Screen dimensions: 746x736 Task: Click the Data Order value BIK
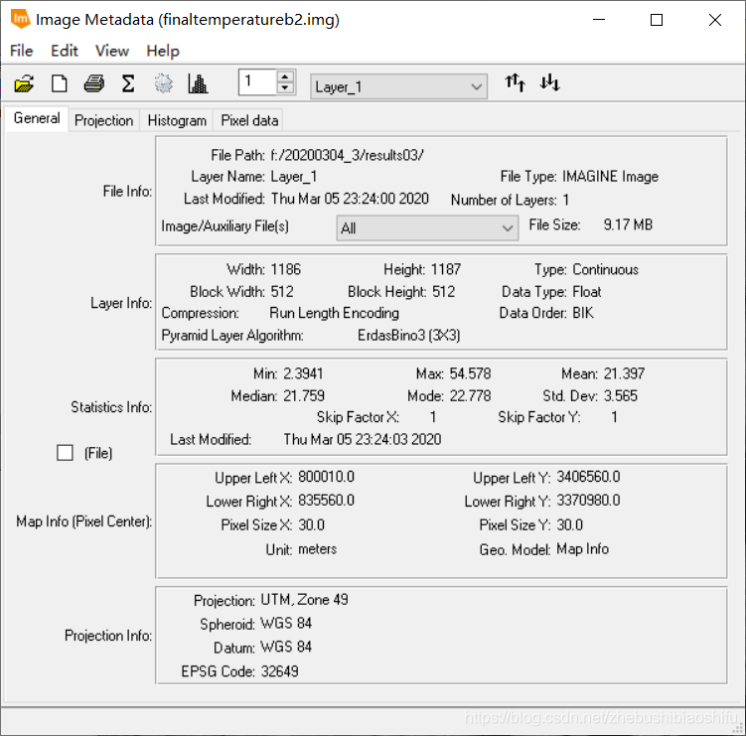583,313
